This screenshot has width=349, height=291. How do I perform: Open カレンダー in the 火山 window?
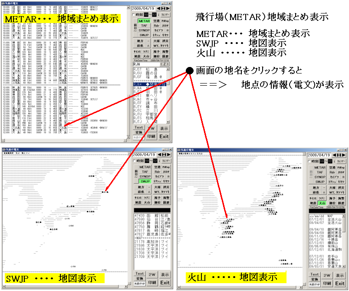click(x=341, y=161)
